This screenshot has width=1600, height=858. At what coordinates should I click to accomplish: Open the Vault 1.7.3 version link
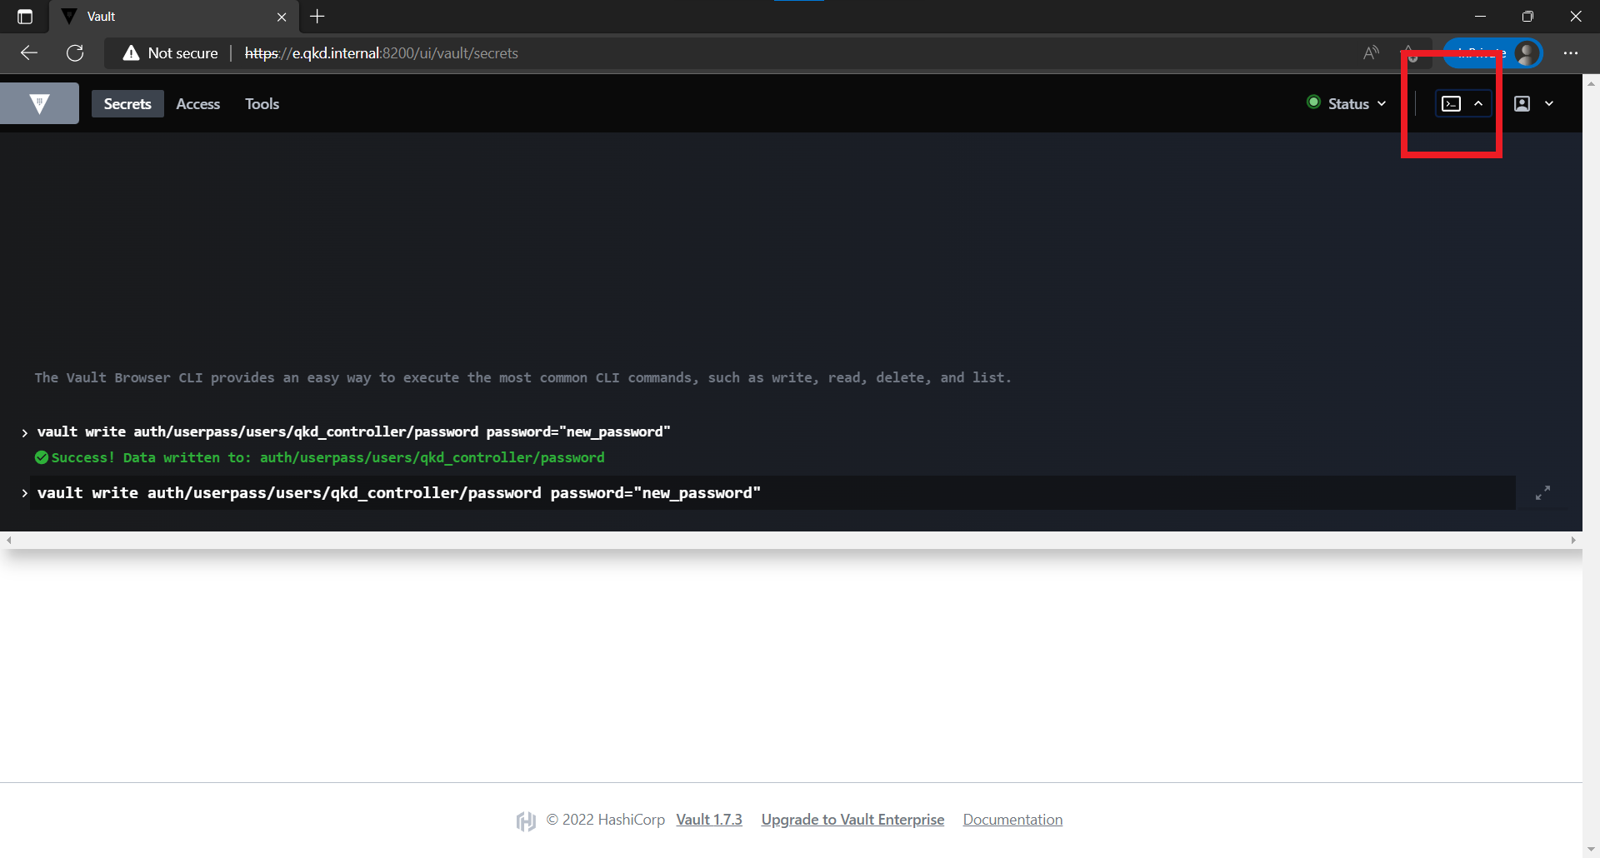point(709,820)
